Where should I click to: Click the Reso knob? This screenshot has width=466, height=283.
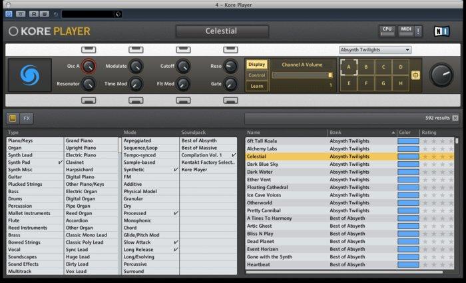coord(230,67)
